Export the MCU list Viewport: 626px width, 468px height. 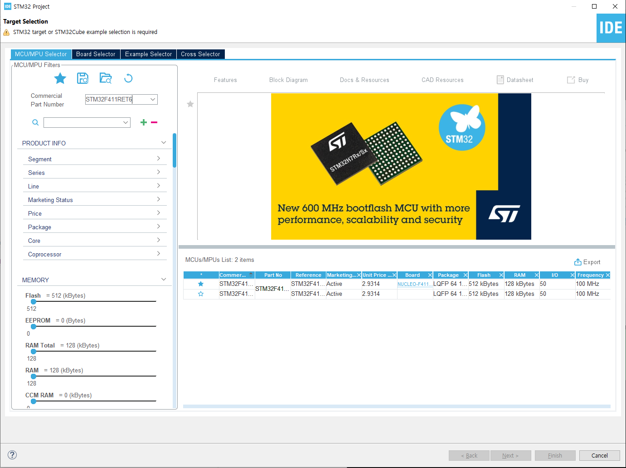click(587, 262)
